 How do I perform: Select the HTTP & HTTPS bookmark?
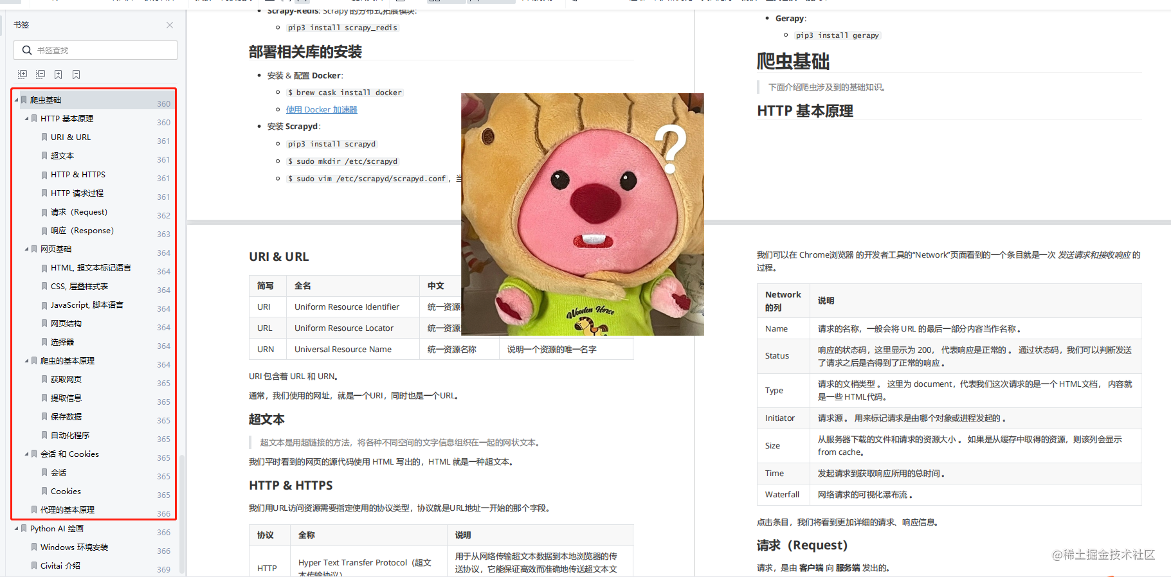pos(78,174)
